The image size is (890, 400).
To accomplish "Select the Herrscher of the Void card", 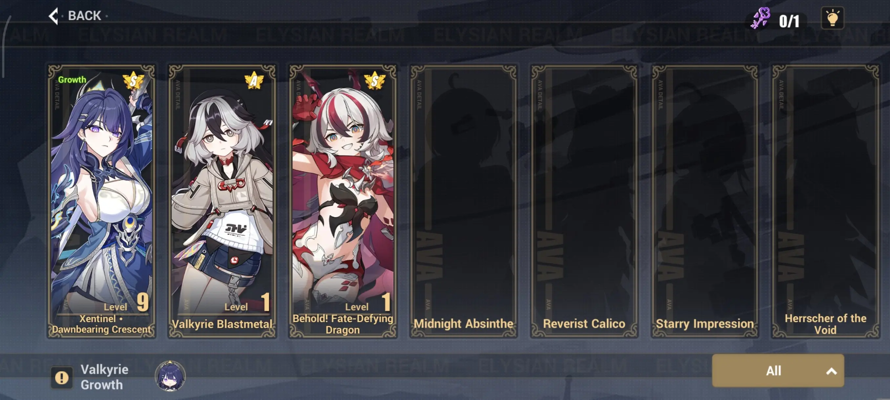I will pos(825,201).
